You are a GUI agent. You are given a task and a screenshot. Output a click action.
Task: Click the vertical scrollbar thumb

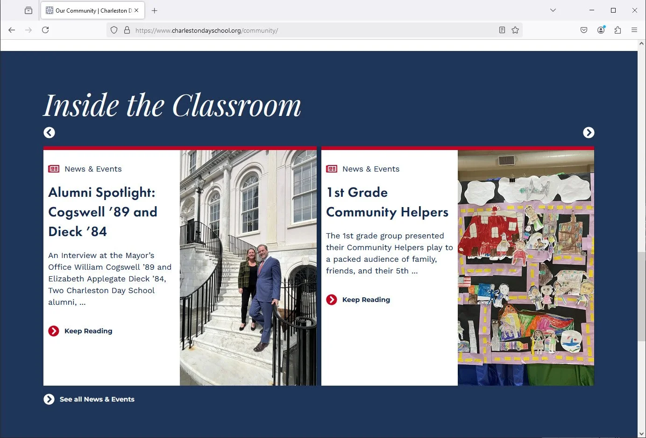[x=642, y=296]
